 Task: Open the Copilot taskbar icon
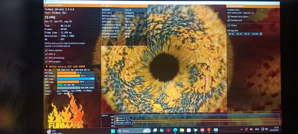click(x=162, y=130)
